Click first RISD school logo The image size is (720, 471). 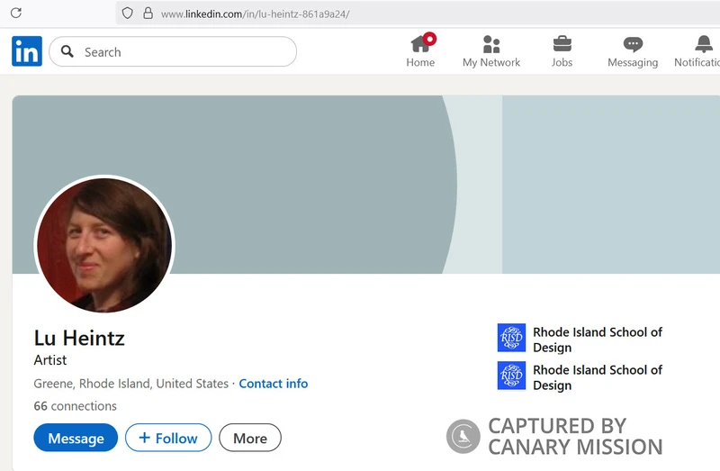511,338
